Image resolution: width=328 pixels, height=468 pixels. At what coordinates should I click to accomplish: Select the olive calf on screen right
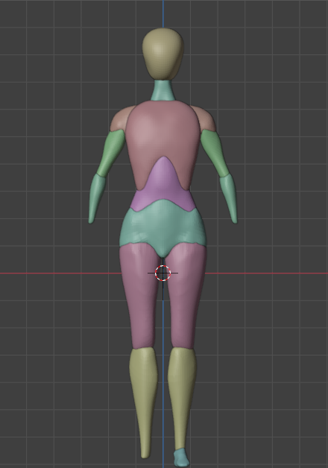[182, 397]
